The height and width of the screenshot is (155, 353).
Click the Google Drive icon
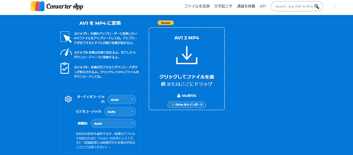(172, 105)
